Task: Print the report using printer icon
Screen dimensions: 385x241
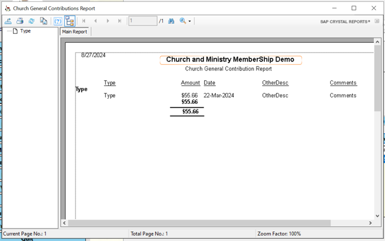Action: click(x=20, y=21)
